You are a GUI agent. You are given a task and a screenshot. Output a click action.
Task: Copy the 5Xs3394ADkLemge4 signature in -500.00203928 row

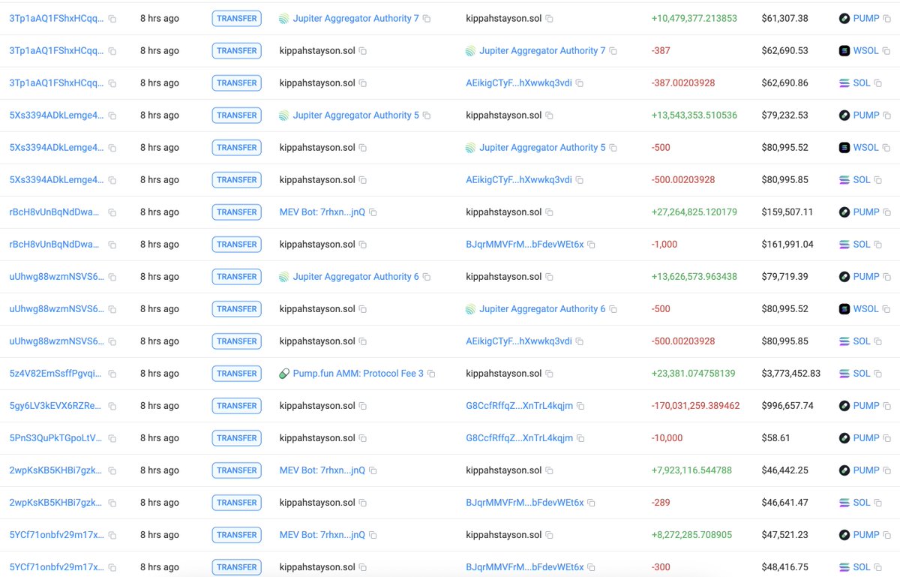pos(112,180)
